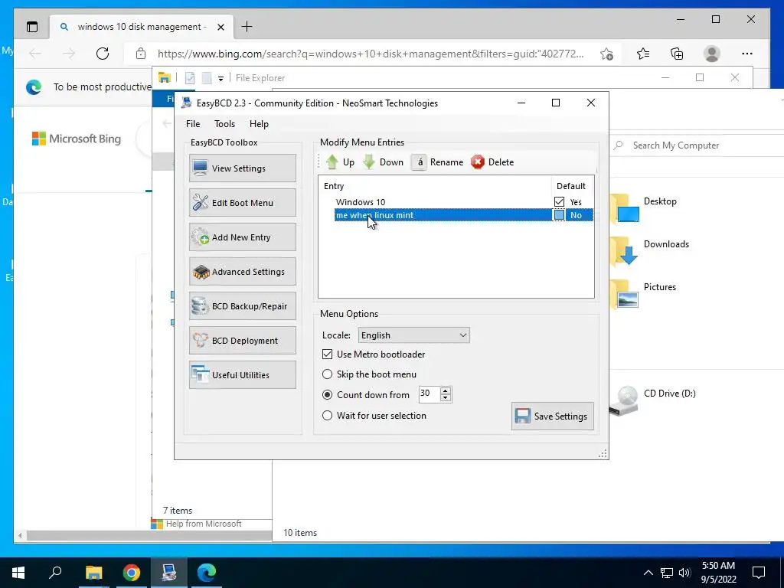Click the Microsoft Bing logo

click(77, 139)
